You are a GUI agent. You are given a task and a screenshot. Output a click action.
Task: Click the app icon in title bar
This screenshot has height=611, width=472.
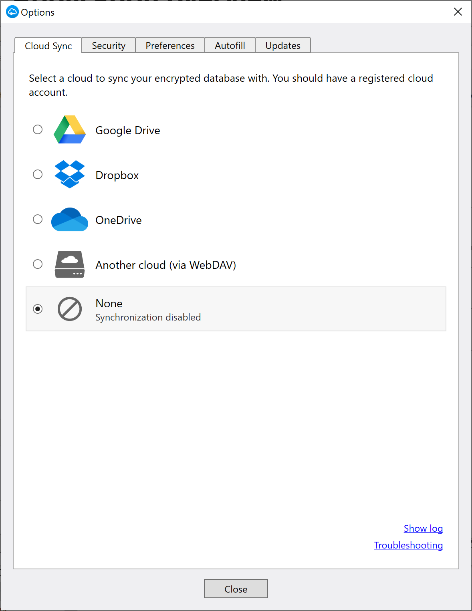click(12, 12)
